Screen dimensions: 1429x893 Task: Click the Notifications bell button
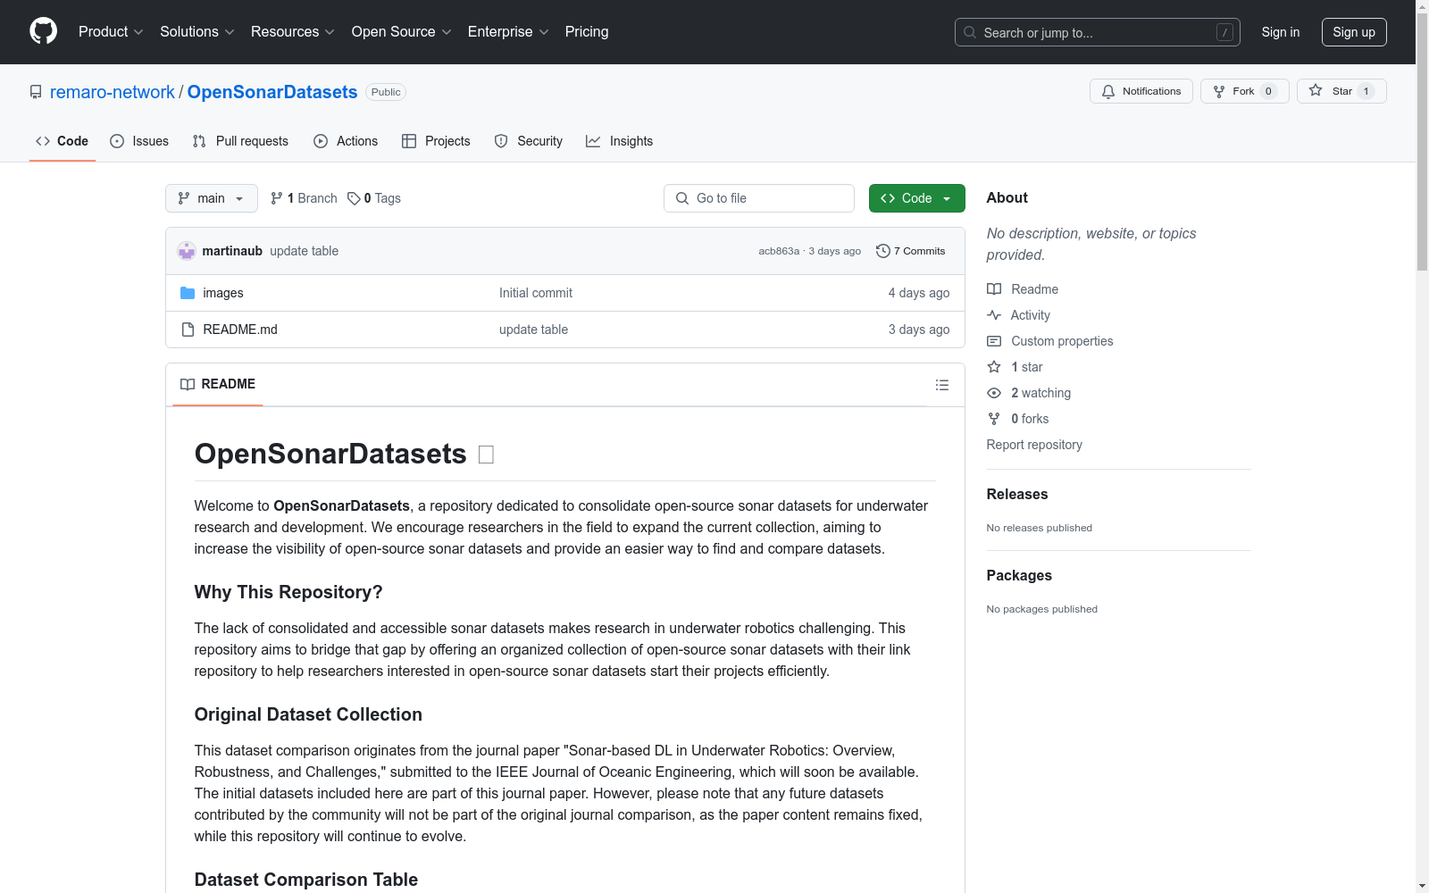click(1141, 91)
